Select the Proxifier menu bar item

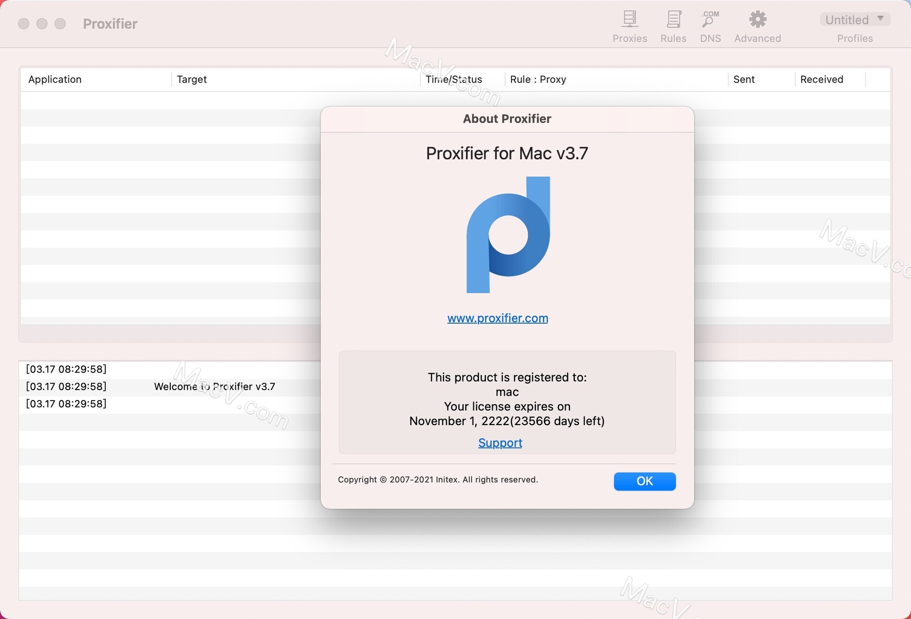pyautogui.click(x=110, y=23)
